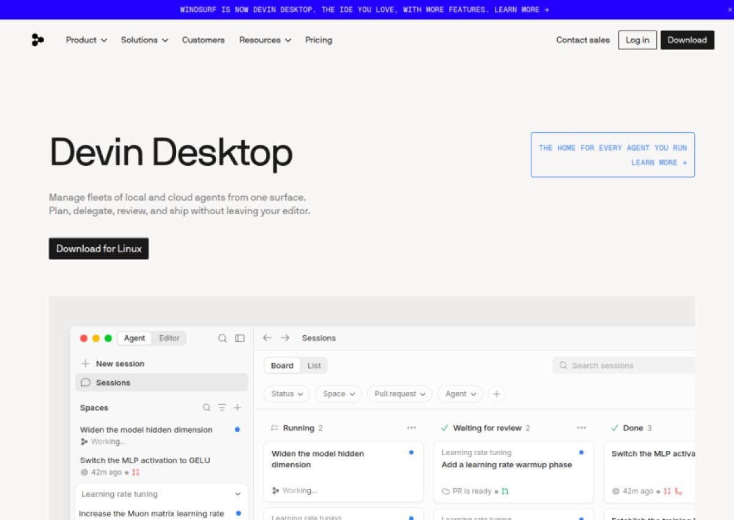Click the Devin logo in the navbar

[38, 40]
